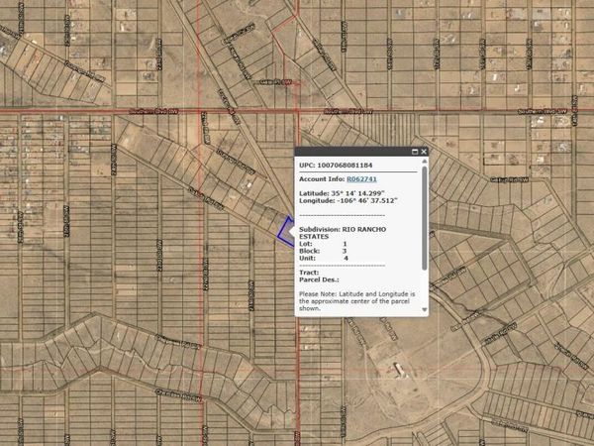The width and height of the screenshot is (594, 446).
Task: Click the popup scrollbar down arrow
Action: click(425, 310)
